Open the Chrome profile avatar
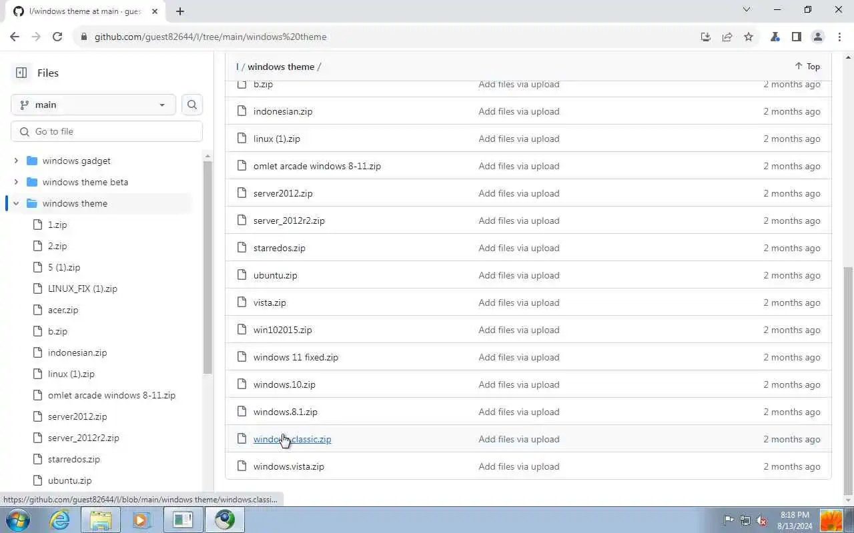854x533 pixels. click(x=817, y=37)
